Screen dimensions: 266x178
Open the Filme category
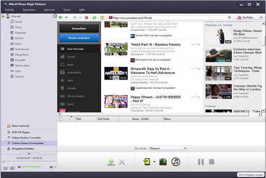click(18, 27)
